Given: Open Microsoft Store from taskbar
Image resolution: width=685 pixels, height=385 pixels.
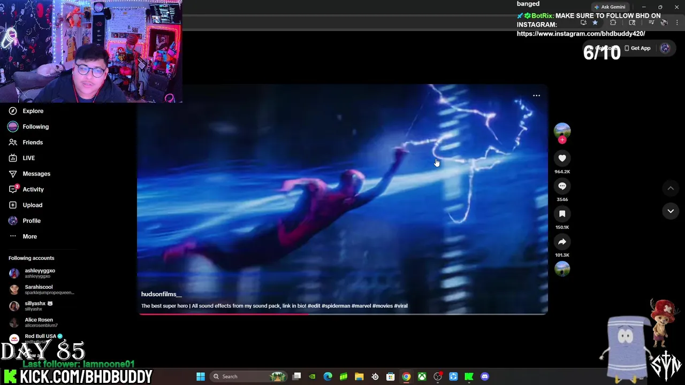Looking at the screenshot, I should point(391,376).
